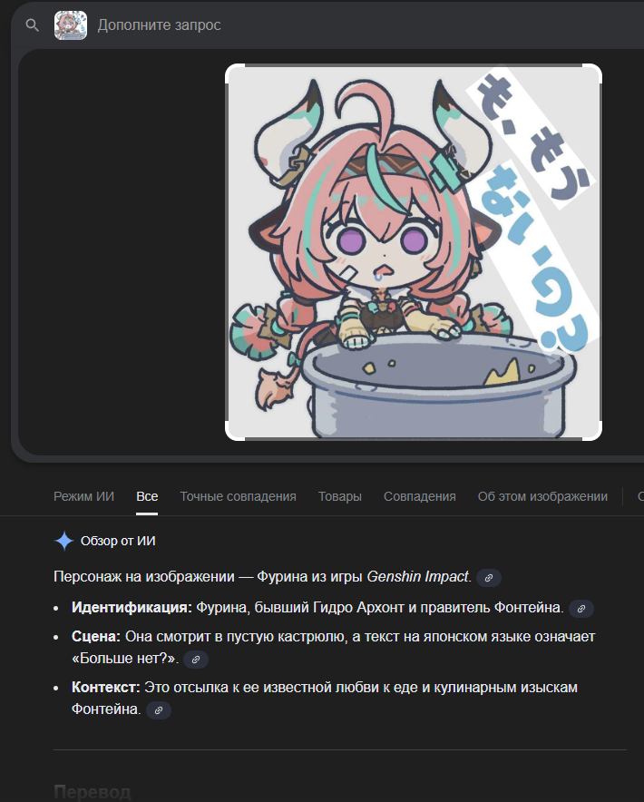Click the blue AI overview sparkle icon
This screenshot has width=644, height=802.
(x=63, y=541)
